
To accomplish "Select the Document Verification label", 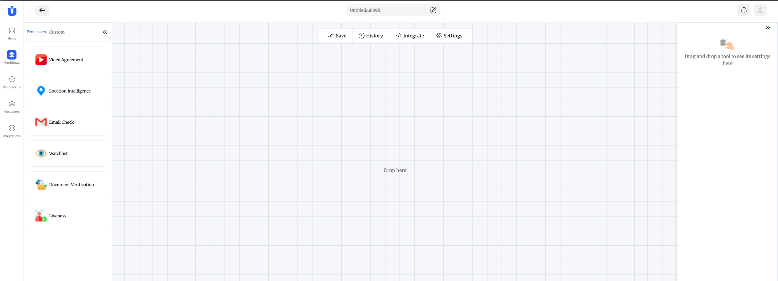I will pos(72,184).
